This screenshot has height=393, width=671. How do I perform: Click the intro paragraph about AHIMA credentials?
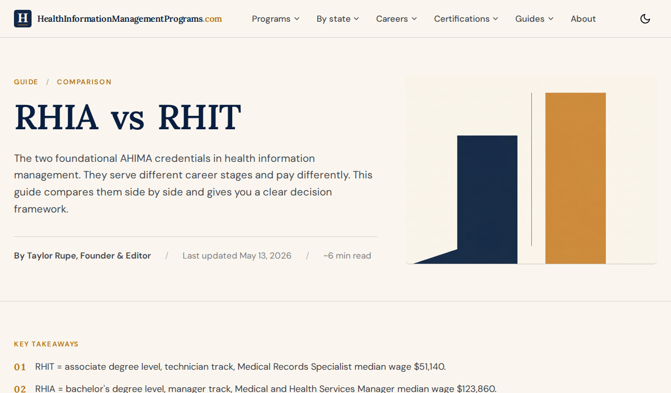coord(193,184)
